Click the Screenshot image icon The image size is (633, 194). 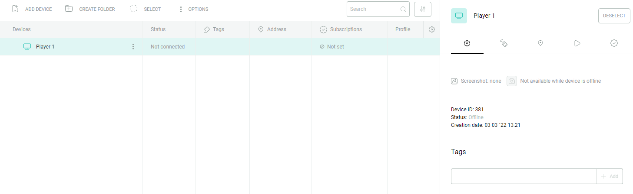click(x=454, y=81)
